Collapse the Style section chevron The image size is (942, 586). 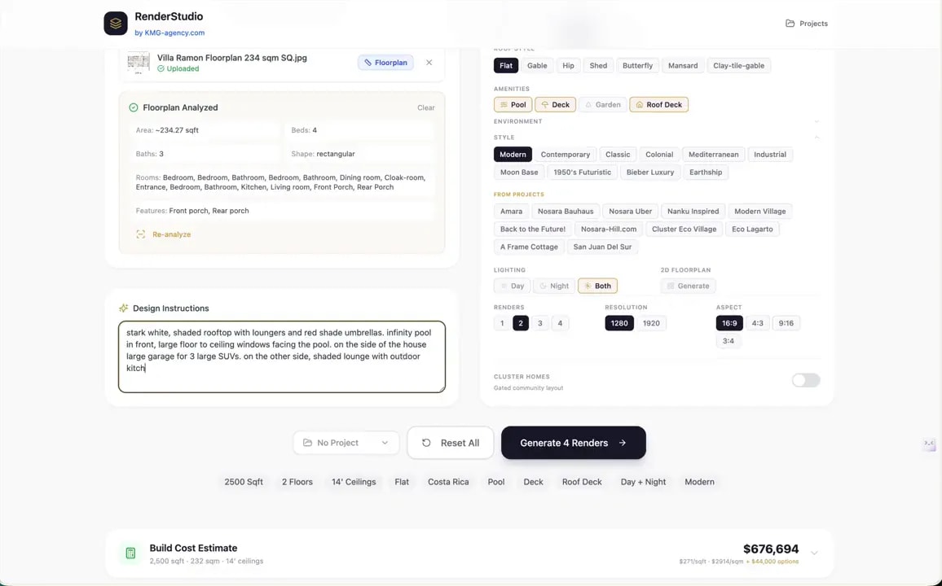tap(817, 138)
